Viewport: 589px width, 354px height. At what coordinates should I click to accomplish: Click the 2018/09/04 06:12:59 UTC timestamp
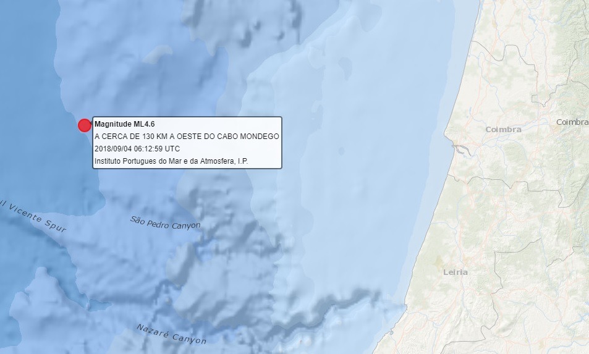137,149
